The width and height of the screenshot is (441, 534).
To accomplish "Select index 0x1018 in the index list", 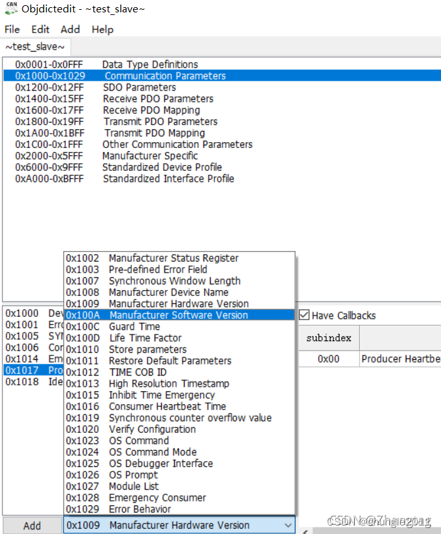I will tap(33, 382).
